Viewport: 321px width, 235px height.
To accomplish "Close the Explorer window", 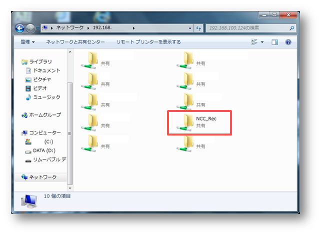I will (x=288, y=15).
